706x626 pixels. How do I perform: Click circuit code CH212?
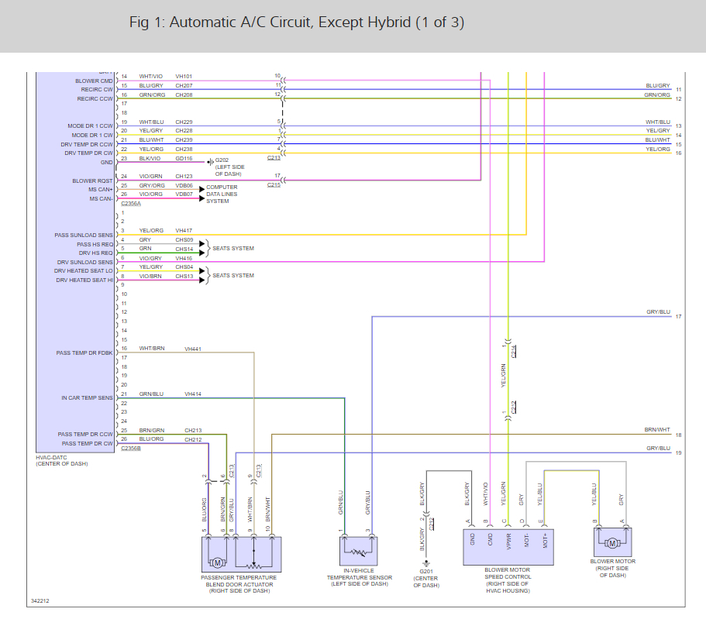coord(193,440)
